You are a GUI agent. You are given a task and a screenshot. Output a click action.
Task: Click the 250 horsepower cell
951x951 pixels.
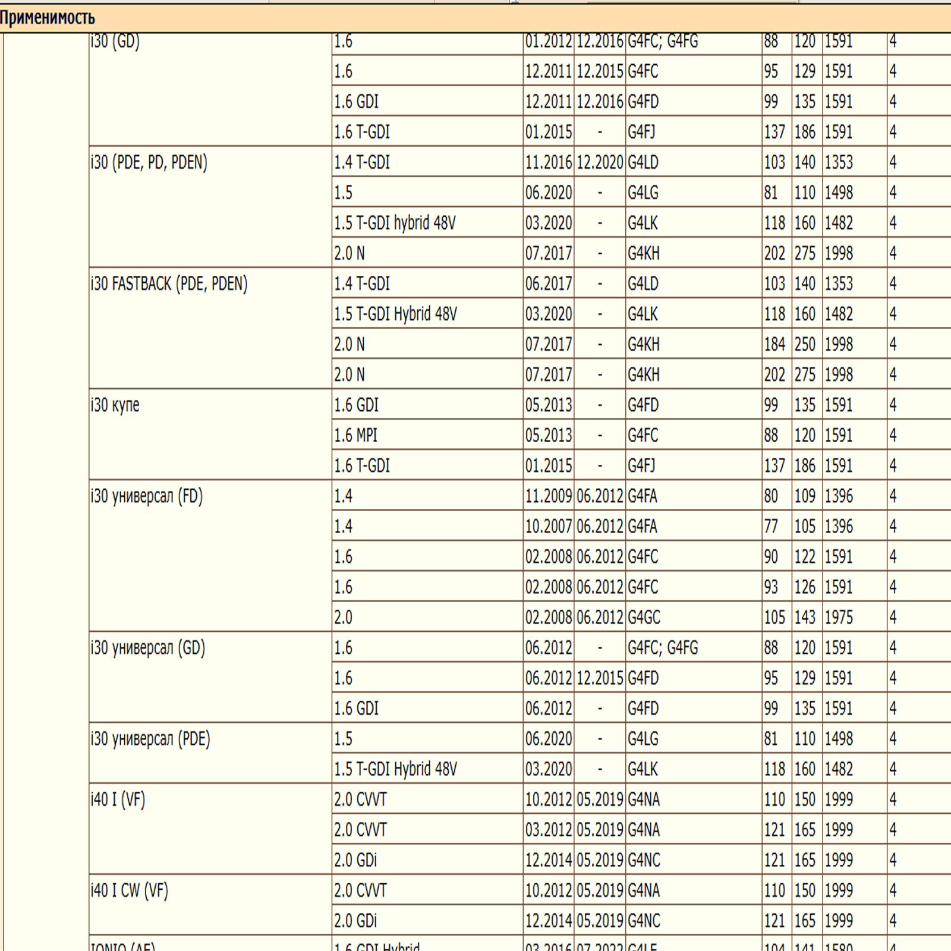coord(805,345)
